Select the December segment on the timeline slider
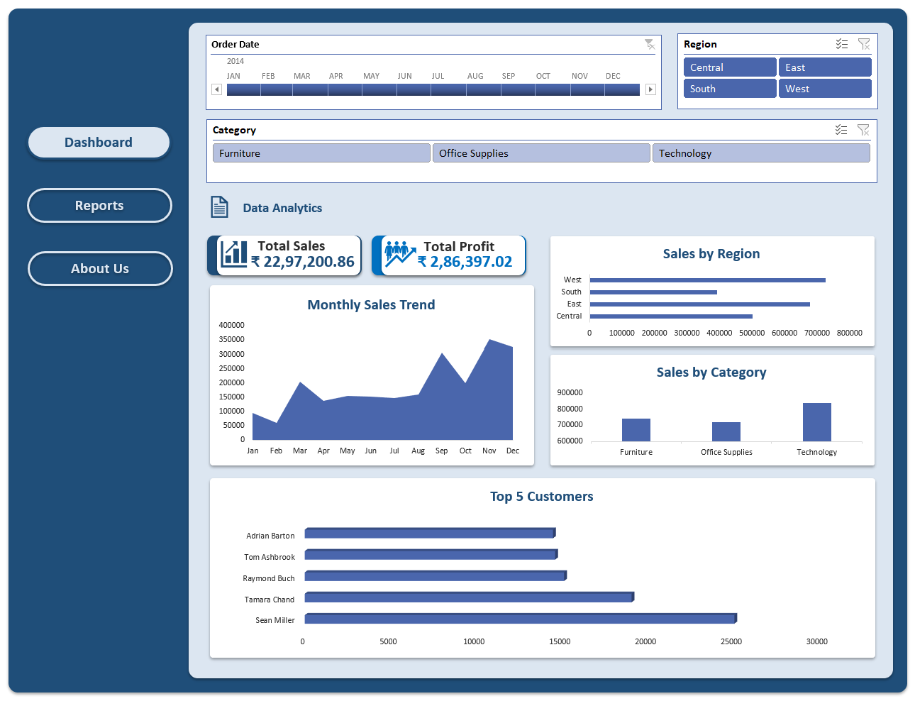This screenshot has height=701, width=915. (x=623, y=89)
